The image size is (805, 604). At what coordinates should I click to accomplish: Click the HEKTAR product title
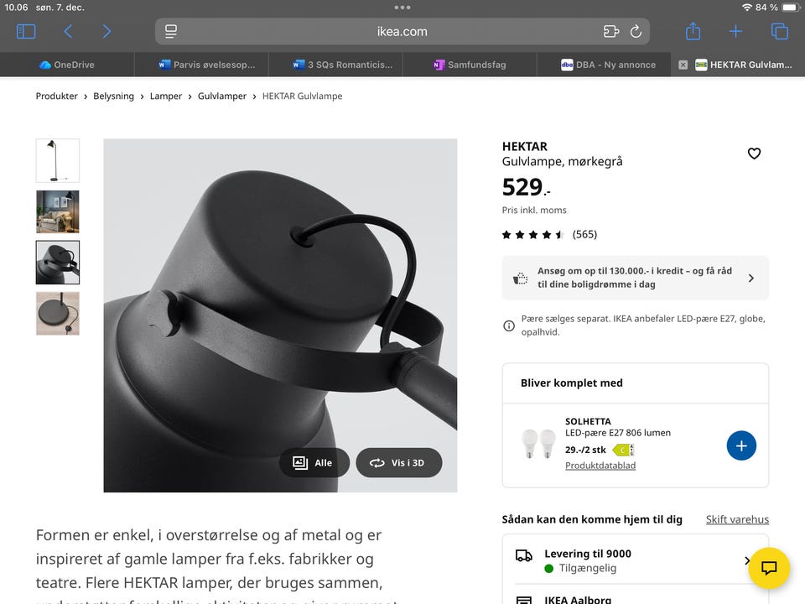click(x=525, y=146)
